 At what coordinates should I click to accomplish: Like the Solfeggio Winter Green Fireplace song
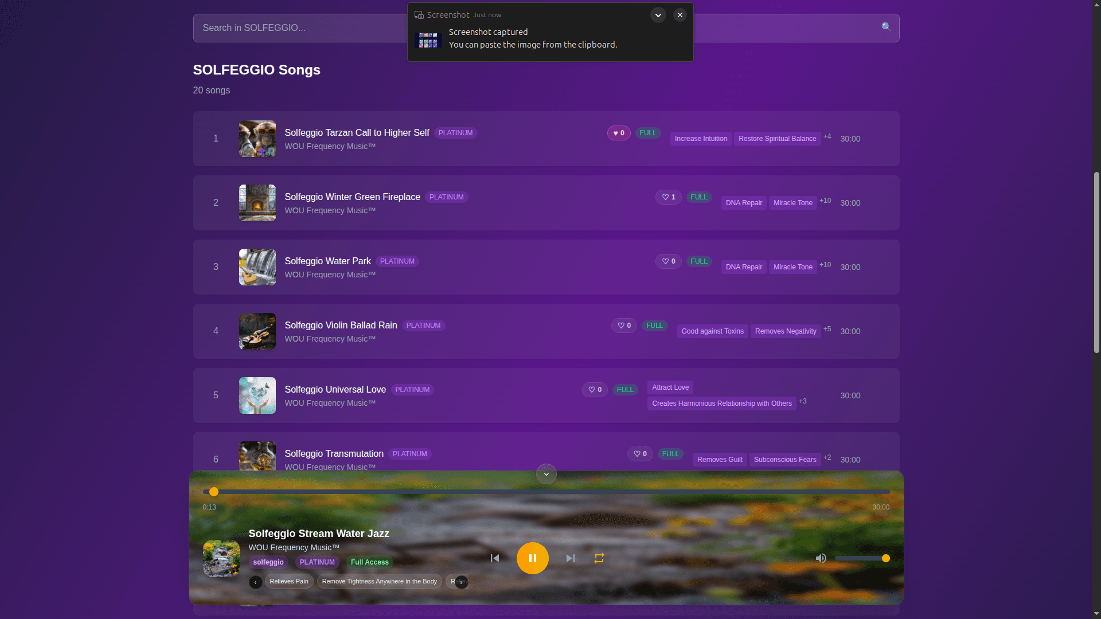(x=667, y=197)
